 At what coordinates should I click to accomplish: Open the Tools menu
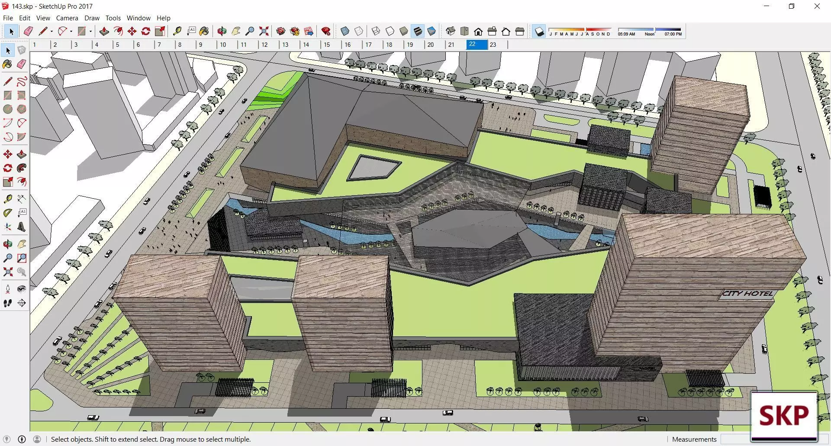tap(113, 18)
